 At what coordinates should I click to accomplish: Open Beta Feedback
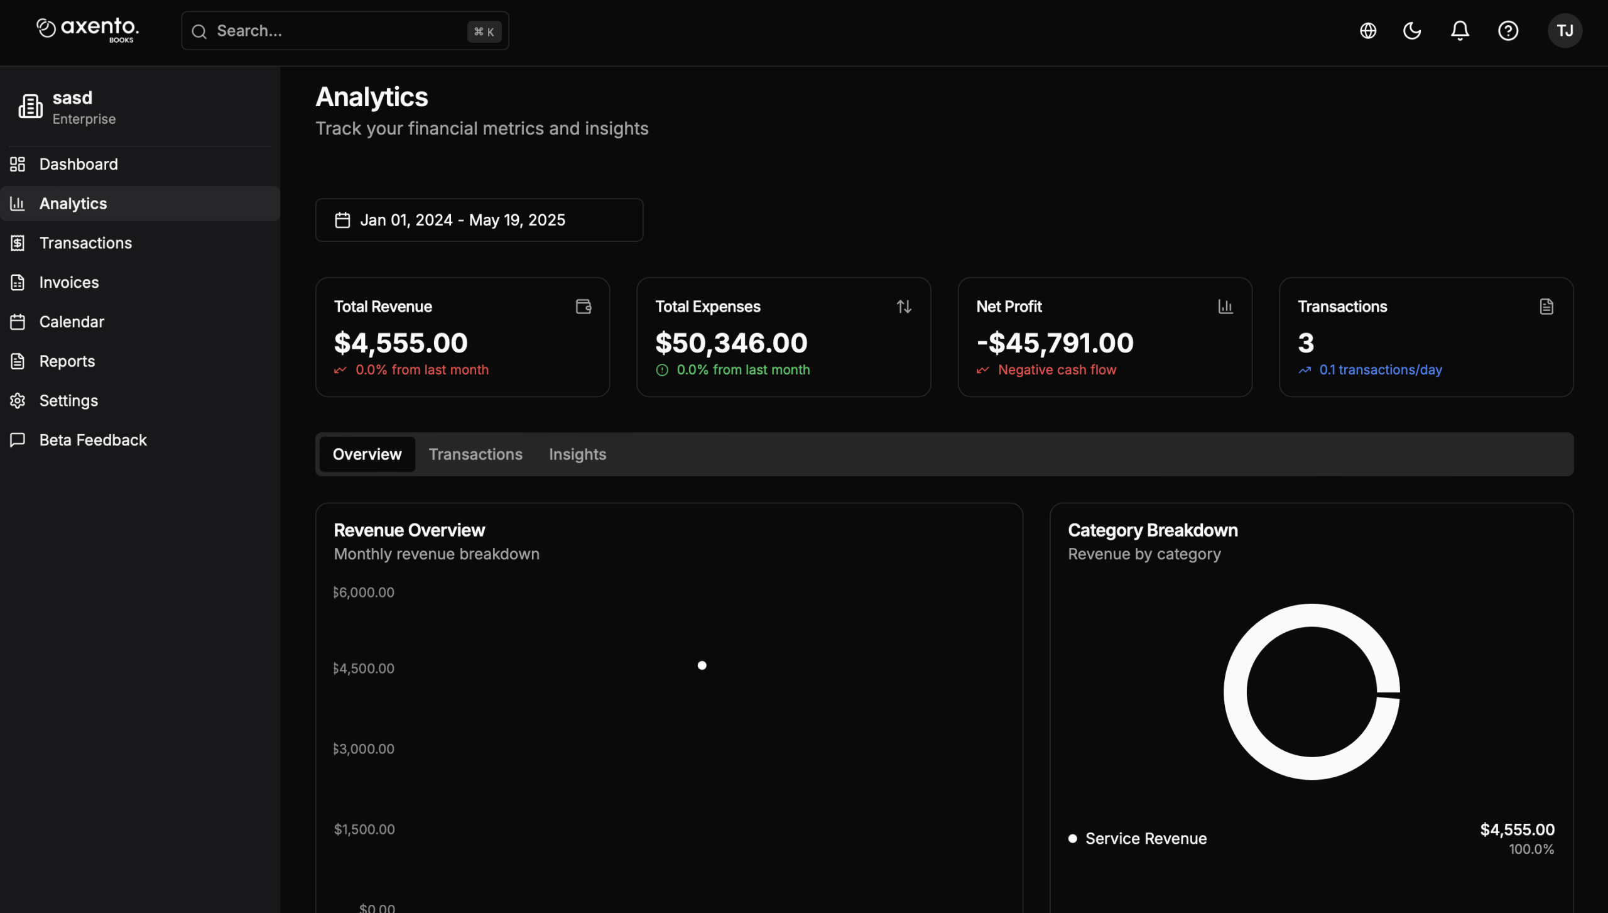click(139, 440)
